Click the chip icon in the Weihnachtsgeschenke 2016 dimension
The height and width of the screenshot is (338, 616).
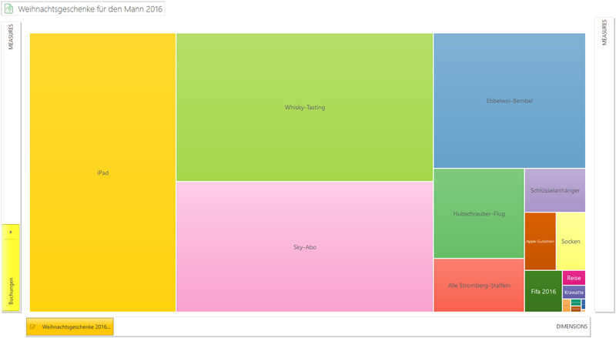pyautogui.click(x=32, y=326)
